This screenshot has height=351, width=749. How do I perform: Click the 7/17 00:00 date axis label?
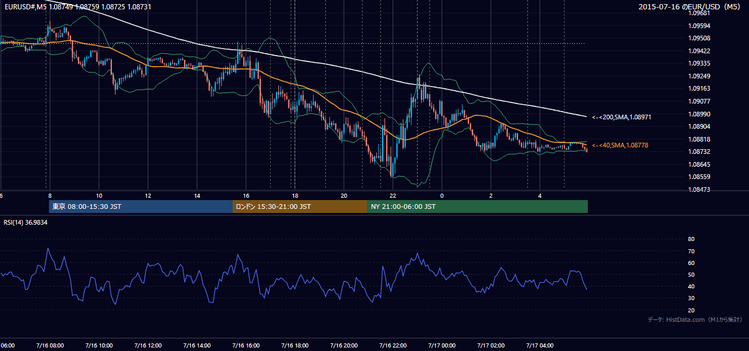tap(442, 345)
